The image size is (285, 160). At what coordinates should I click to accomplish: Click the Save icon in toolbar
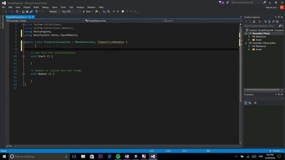pyautogui.click(x=27, y=12)
